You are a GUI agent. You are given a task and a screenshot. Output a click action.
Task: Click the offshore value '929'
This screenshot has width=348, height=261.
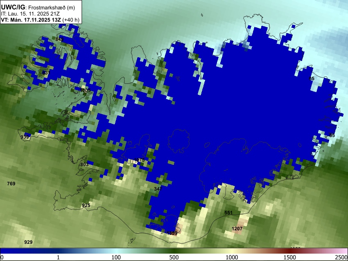28,242
